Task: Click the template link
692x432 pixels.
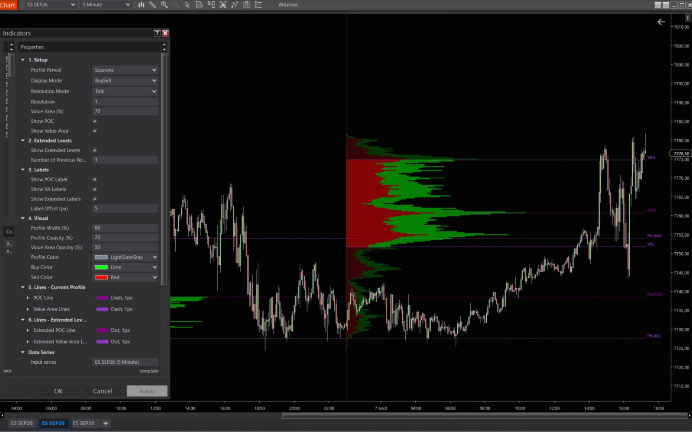Action: pyautogui.click(x=149, y=371)
